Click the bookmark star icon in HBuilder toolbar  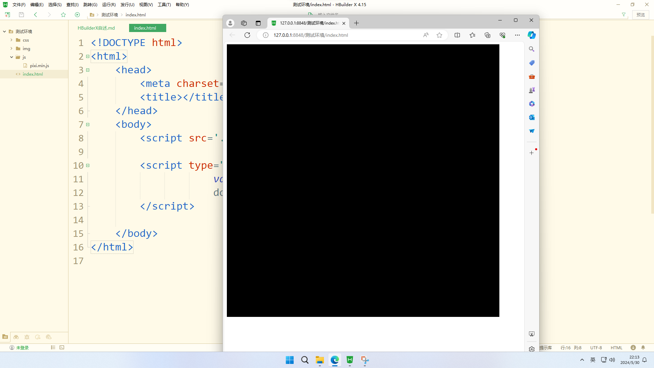tap(63, 15)
